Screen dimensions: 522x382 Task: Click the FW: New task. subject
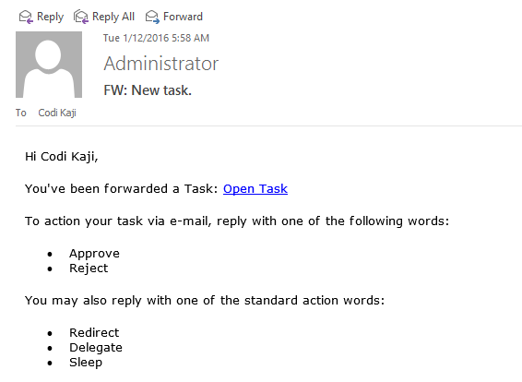click(x=148, y=90)
